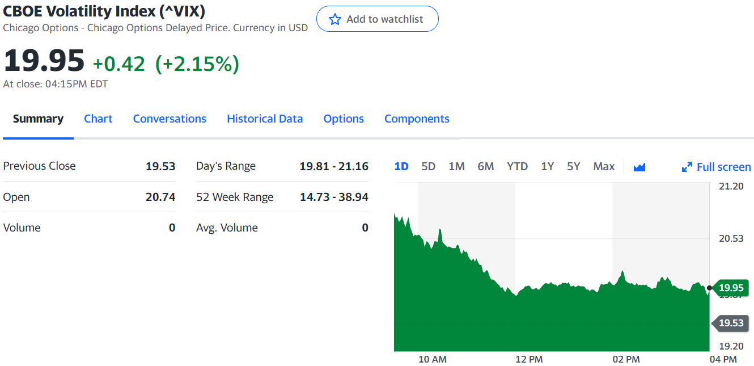Click the Day's Range label
The image size is (754, 366).
point(226,166)
